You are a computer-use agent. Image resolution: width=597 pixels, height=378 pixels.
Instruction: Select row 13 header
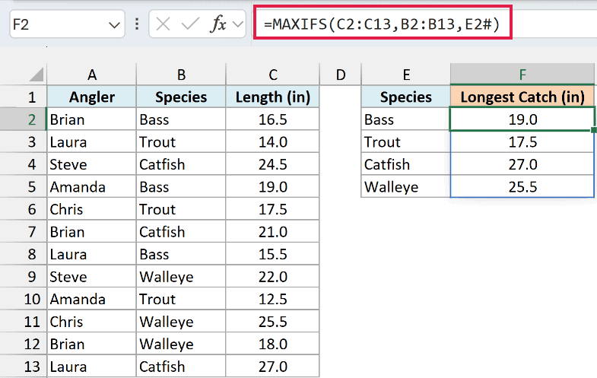click(x=24, y=366)
